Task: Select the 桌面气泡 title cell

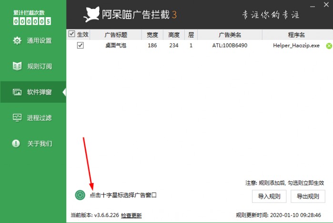Action: (x=116, y=45)
